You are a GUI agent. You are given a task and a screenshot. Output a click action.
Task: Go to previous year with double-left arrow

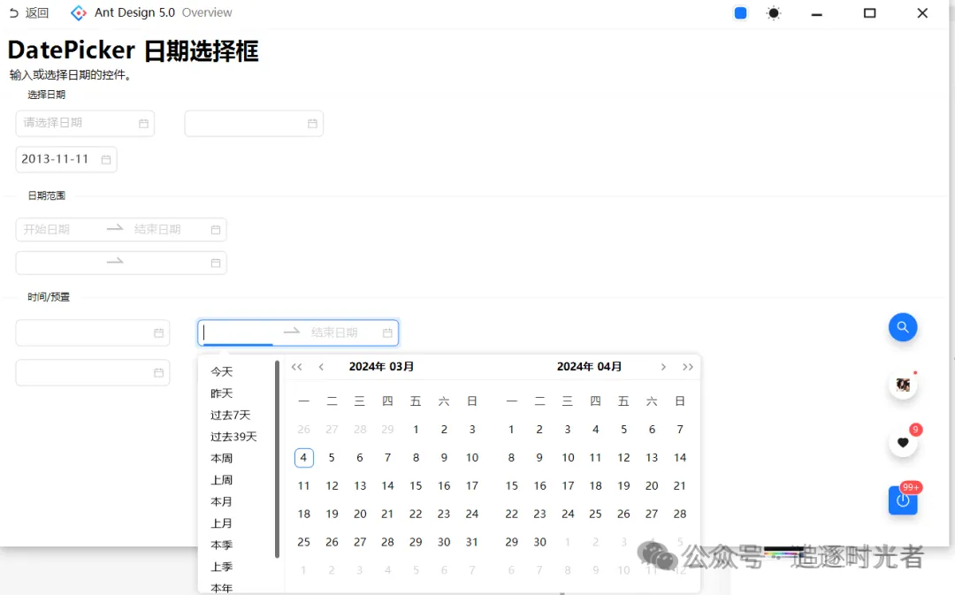pyautogui.click(x=297, y=367)
